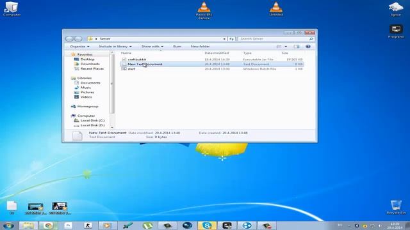Open Minecraft sword taskbar icon

point(127,226)
